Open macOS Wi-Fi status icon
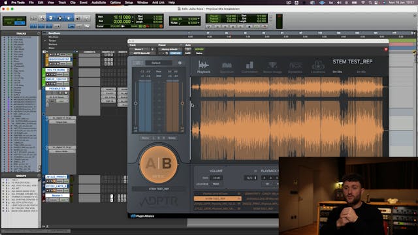 (363, 3)
